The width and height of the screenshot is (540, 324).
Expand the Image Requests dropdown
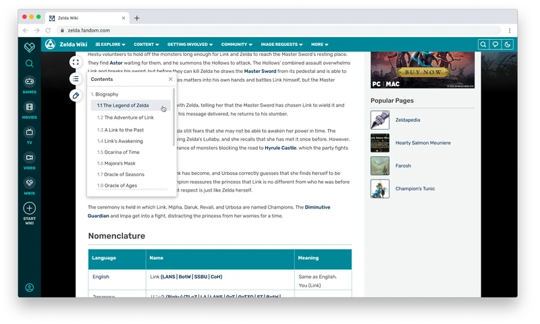coord(281,45)
